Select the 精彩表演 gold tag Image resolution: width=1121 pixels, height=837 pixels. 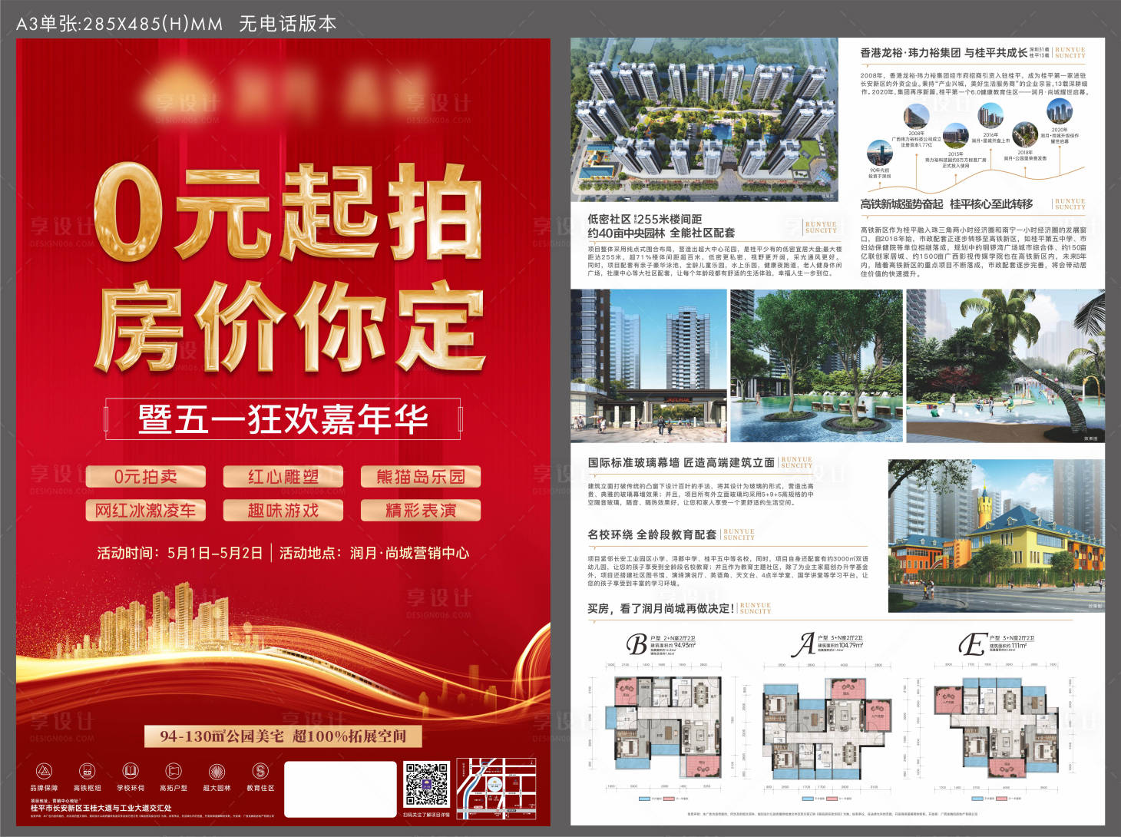coord(421,511)
